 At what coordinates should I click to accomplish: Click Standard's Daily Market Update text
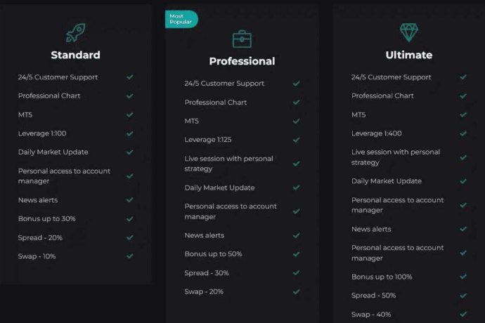click(53, 152)
